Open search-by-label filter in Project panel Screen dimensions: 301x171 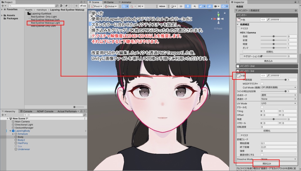pyautogui.click(x=66, y=6)
